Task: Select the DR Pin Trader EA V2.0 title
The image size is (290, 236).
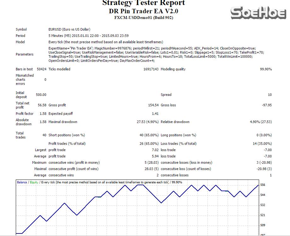Action: (143, 11)
